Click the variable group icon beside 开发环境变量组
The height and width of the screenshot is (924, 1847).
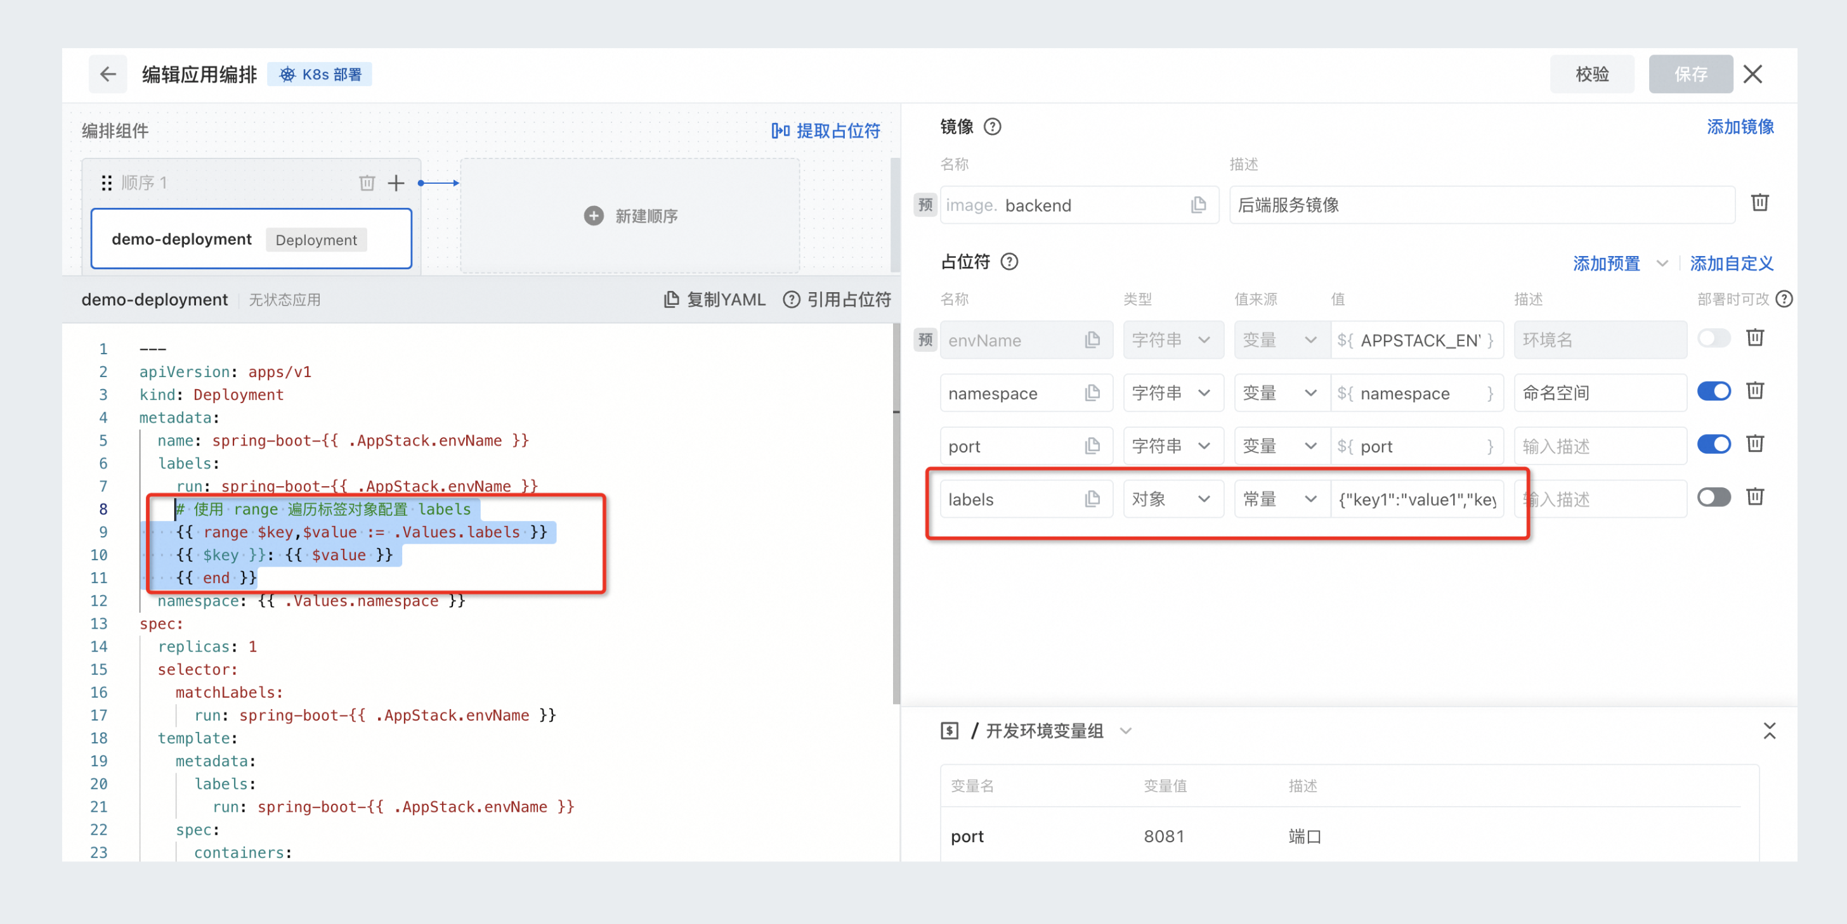point(950,731)
